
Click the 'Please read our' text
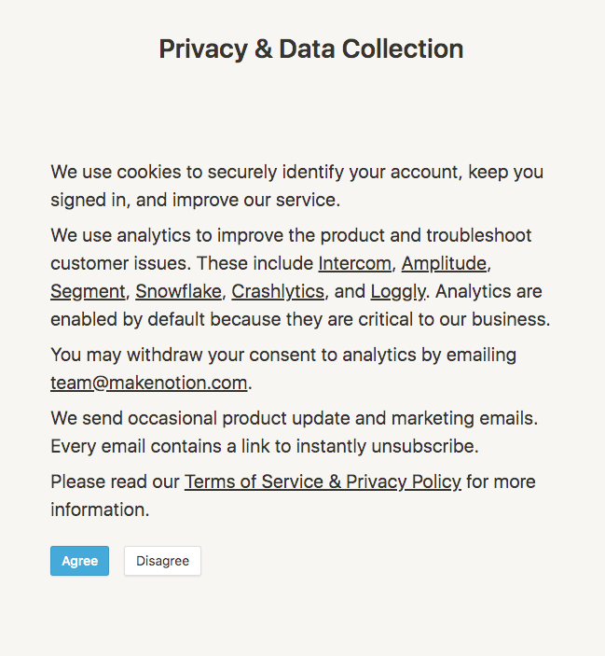coord(115,482)
